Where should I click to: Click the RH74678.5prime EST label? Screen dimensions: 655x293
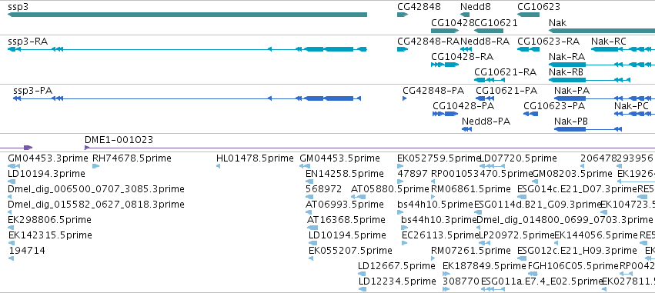pyautogui.click(x=132, y=158)
